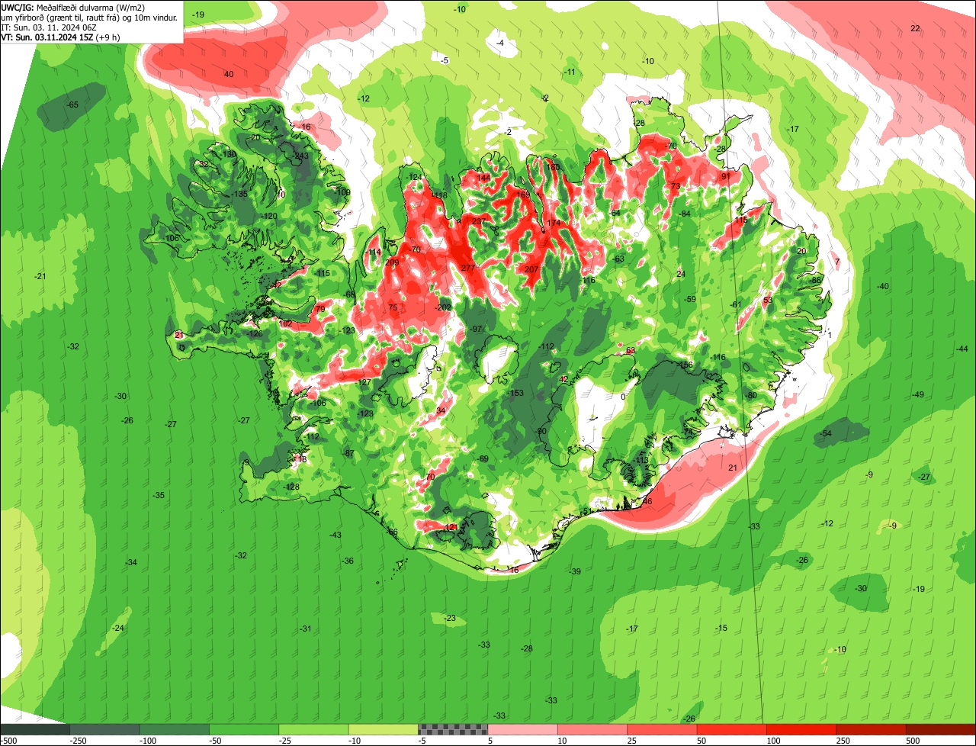Click the legend color band between 5 and 10
Screen dimensions: 976x746
pos(522,729)
